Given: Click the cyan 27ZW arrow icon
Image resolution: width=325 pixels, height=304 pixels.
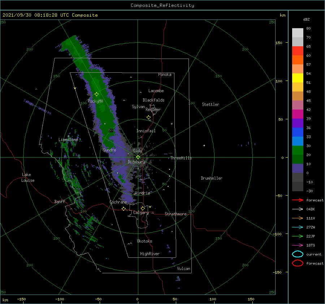Looking at the screenshot, I should point(298,227).
